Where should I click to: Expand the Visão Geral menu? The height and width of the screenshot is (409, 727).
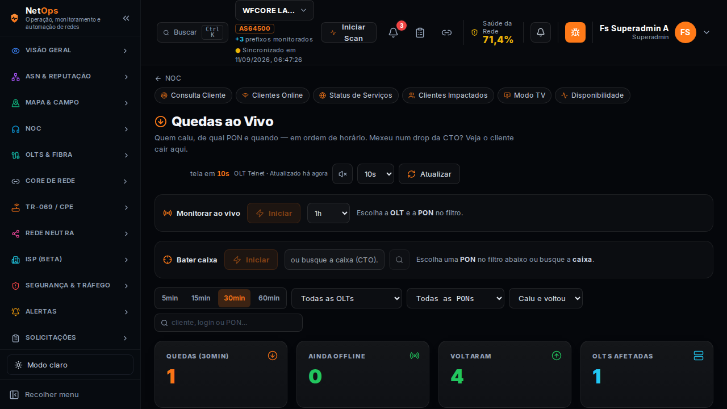point(70,51)
